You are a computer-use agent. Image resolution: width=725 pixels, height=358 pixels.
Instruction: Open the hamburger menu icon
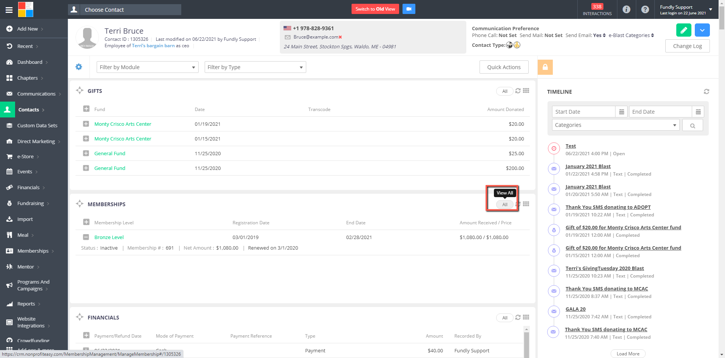[x=9, y=10]
